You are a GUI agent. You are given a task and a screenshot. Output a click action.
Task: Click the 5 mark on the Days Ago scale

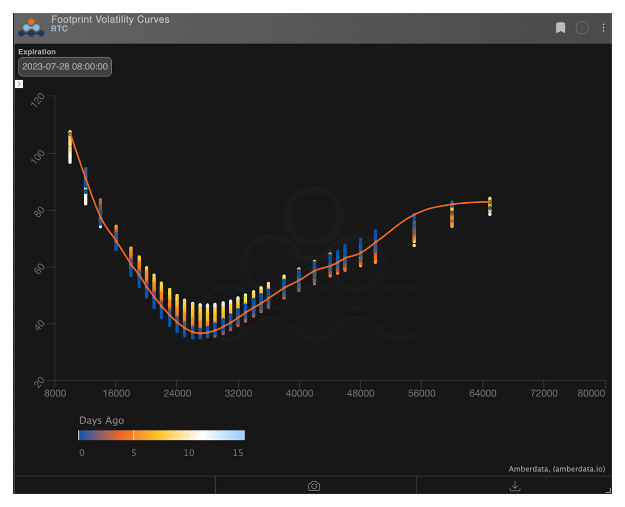click(133, 452)
